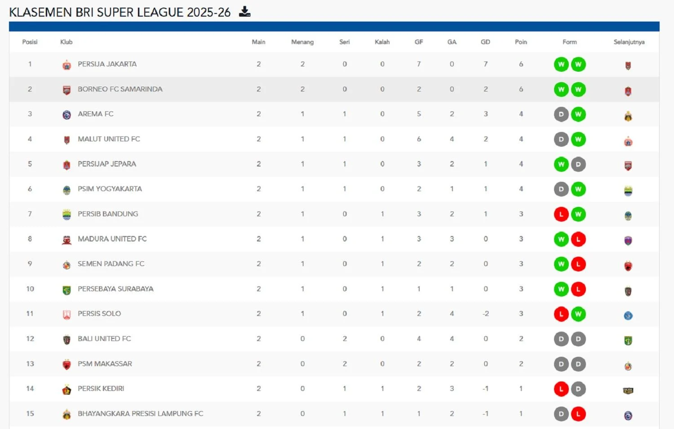674x429 pixels.
Task: Select the Bali United FC logo
Action: [67, 339]
